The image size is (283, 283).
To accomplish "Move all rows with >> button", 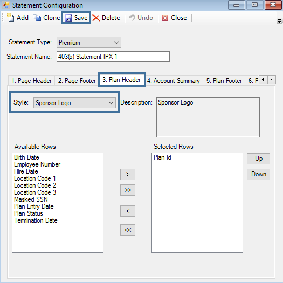I will pyautogui.click(x=128, y=190).
